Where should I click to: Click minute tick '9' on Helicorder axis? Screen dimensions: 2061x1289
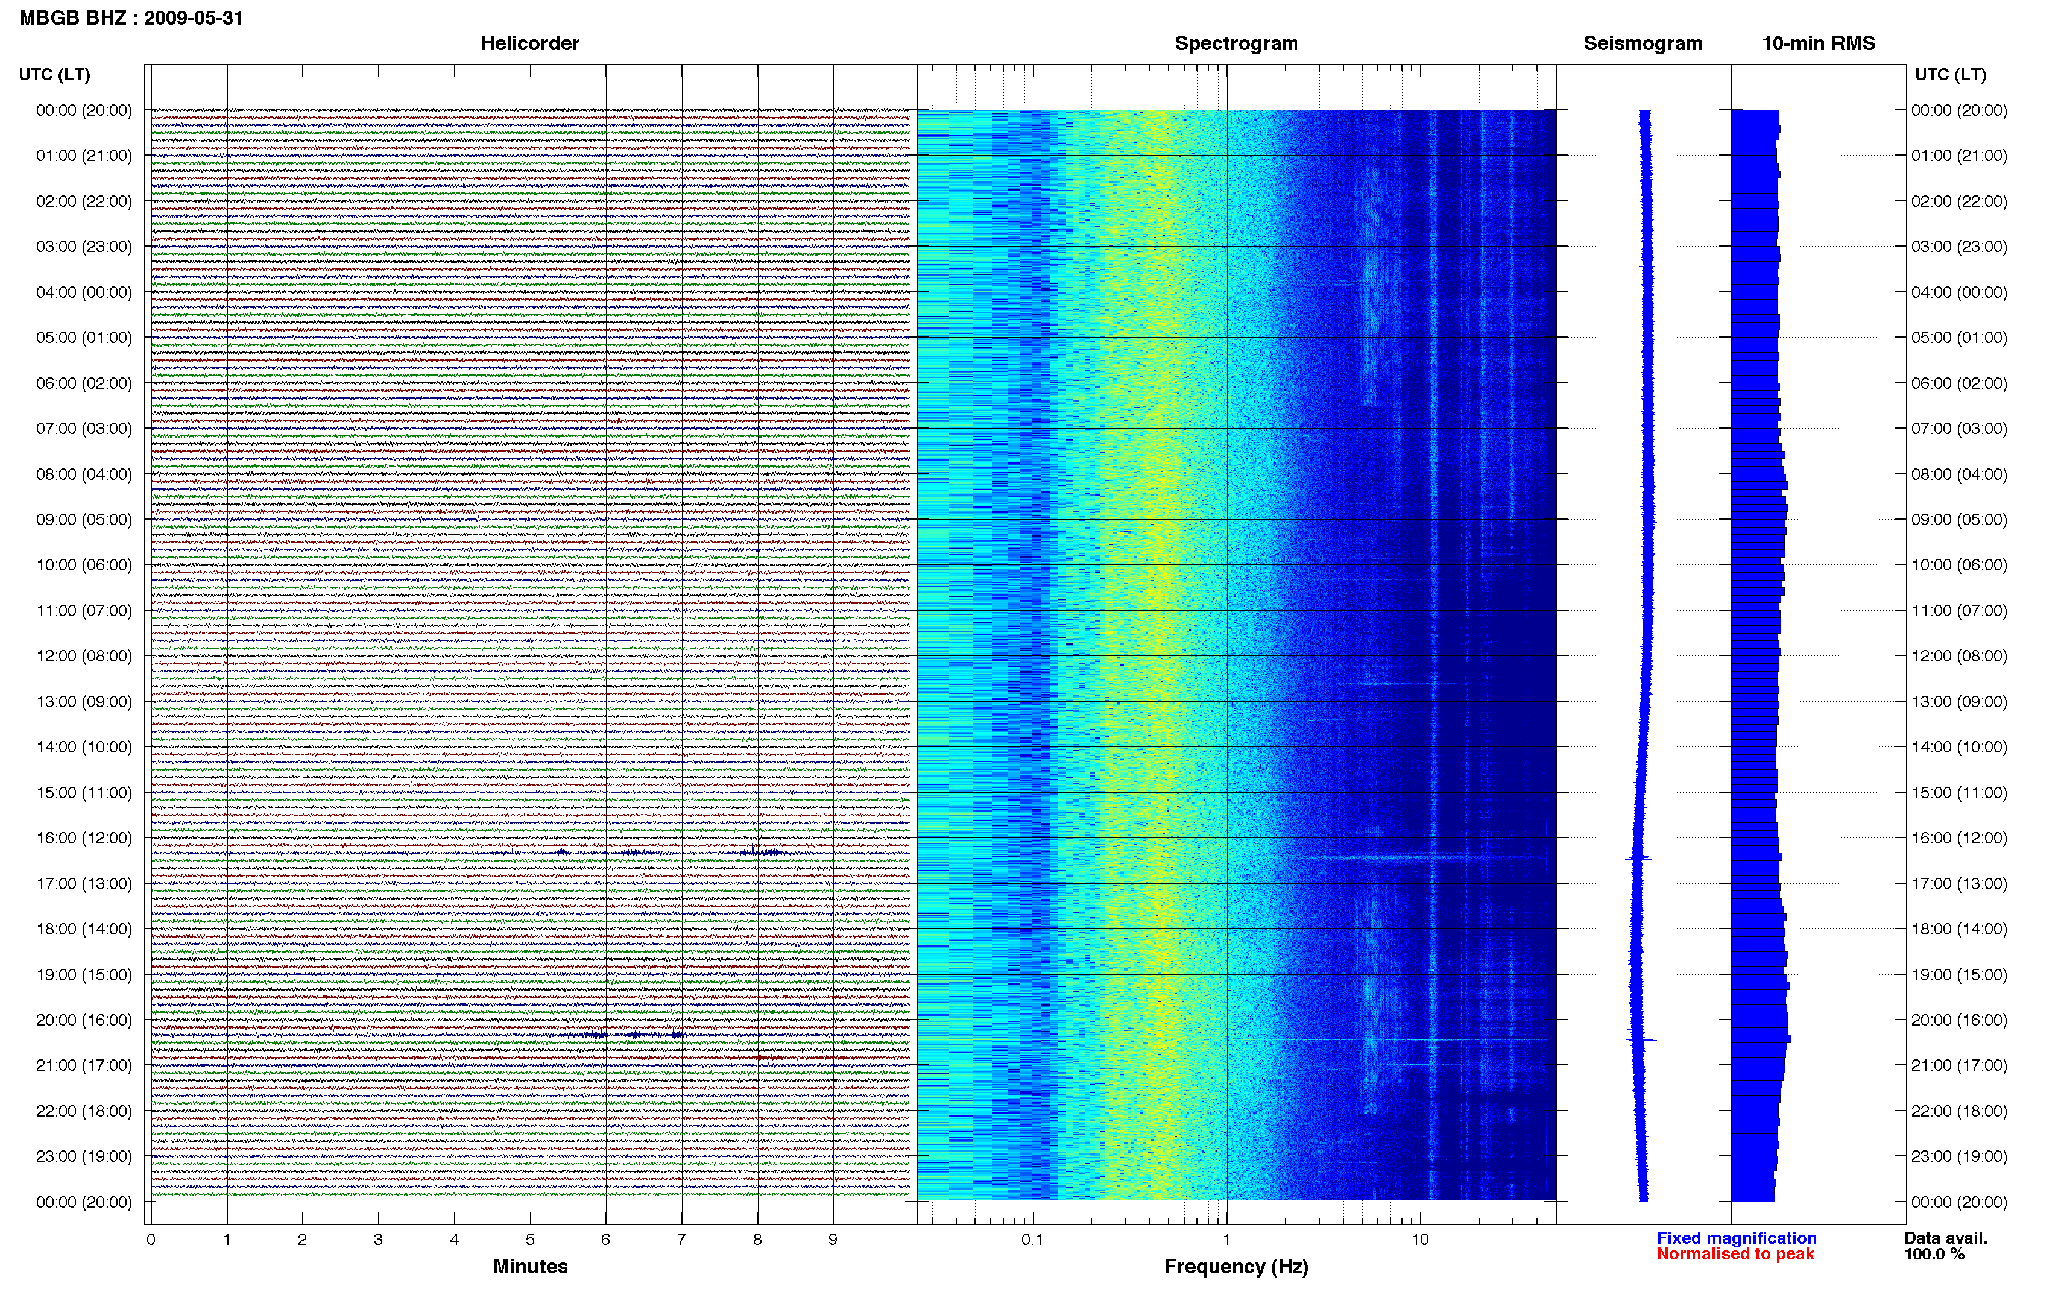tap(833, 1240)
